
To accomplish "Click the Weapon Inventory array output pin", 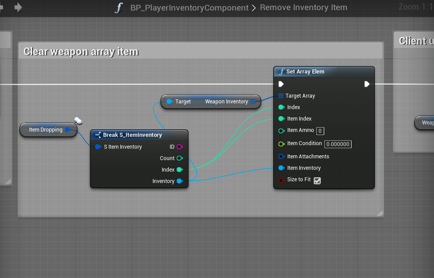I will point(252,102).
